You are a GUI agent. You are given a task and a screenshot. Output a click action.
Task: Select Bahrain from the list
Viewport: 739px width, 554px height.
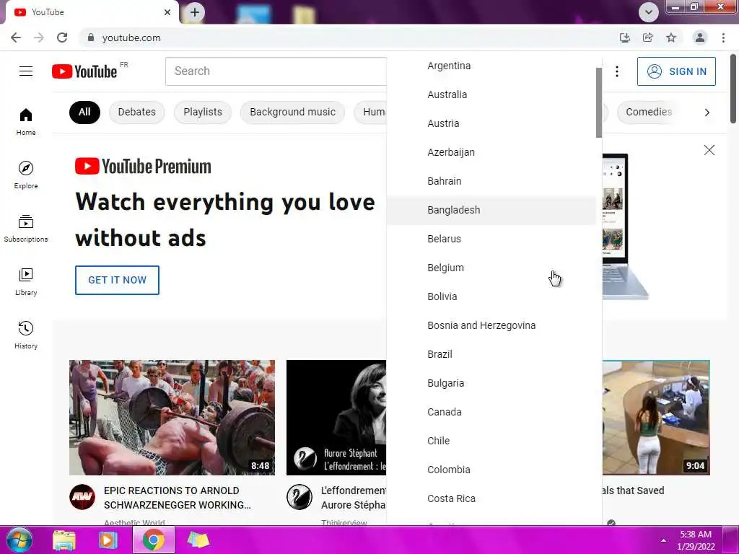click(491, 181)
